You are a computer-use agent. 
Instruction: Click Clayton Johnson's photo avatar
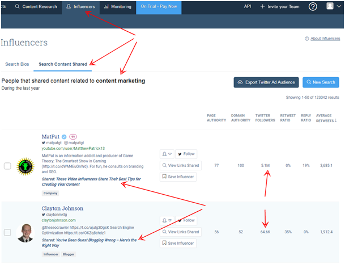click(x=25, y=233)
